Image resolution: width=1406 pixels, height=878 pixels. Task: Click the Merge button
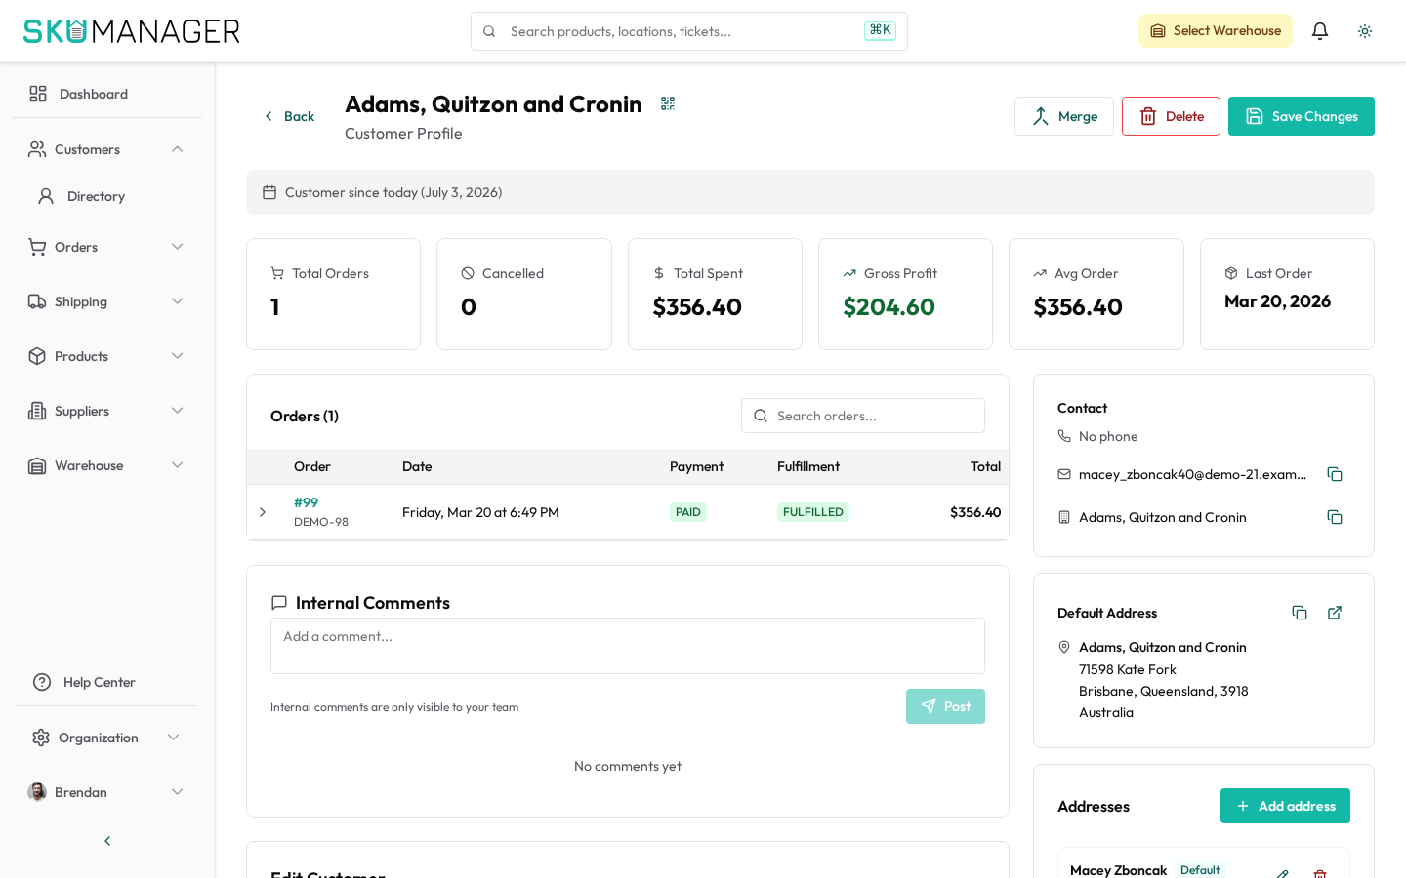pyautogui.click(x=1064, y=116)
